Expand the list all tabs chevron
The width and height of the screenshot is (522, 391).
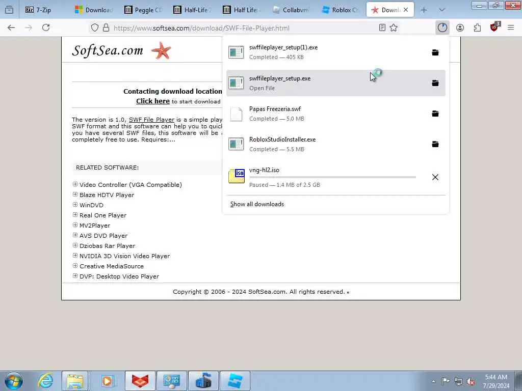tap(442, 10)
